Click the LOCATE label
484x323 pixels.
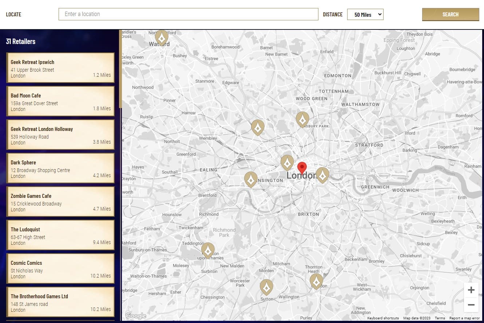(x=13, y=15)
